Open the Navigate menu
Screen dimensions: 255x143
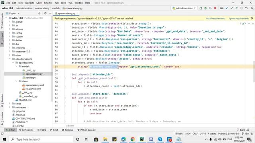(30, 3)
